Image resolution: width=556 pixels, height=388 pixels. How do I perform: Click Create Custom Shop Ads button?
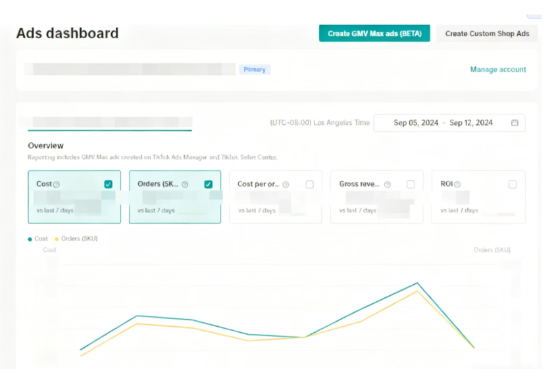point(487,34)
